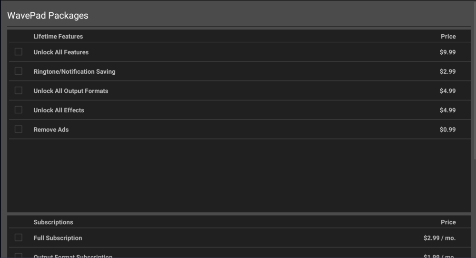Click the Ringtone/Notification Saving label text

pyautogui.click(x=74, y=71)
